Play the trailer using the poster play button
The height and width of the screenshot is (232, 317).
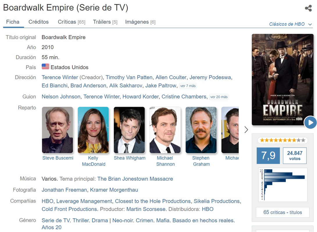(x=310, y=122)
